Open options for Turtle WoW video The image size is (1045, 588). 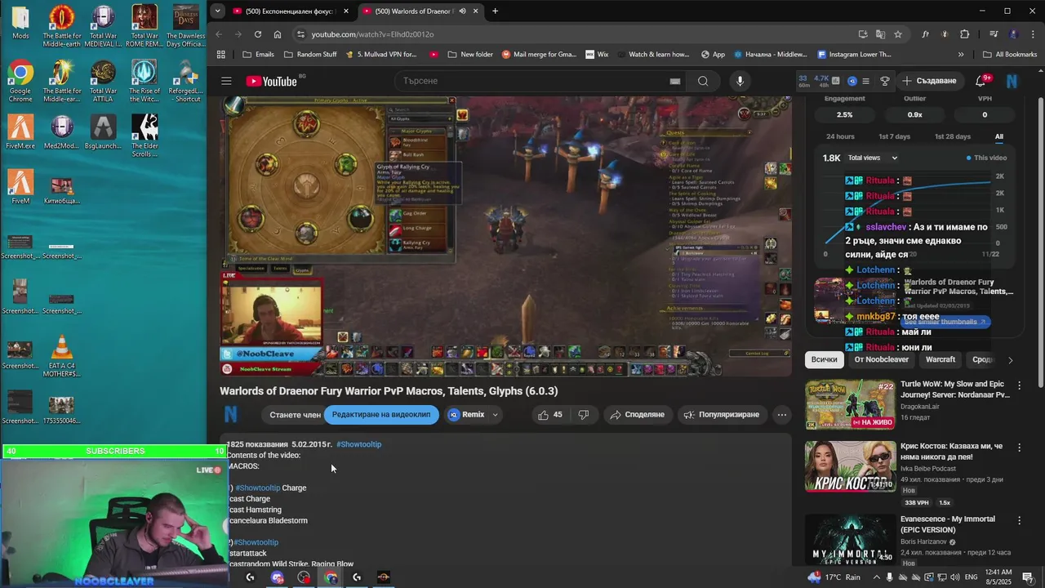pos(1019,385)
